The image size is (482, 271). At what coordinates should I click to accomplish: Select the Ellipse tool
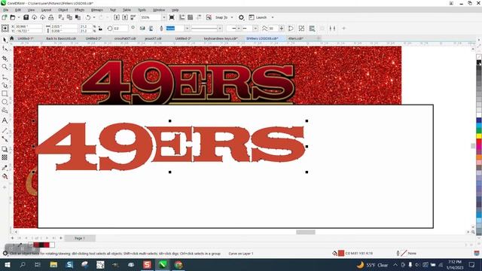tap(5, 102)
